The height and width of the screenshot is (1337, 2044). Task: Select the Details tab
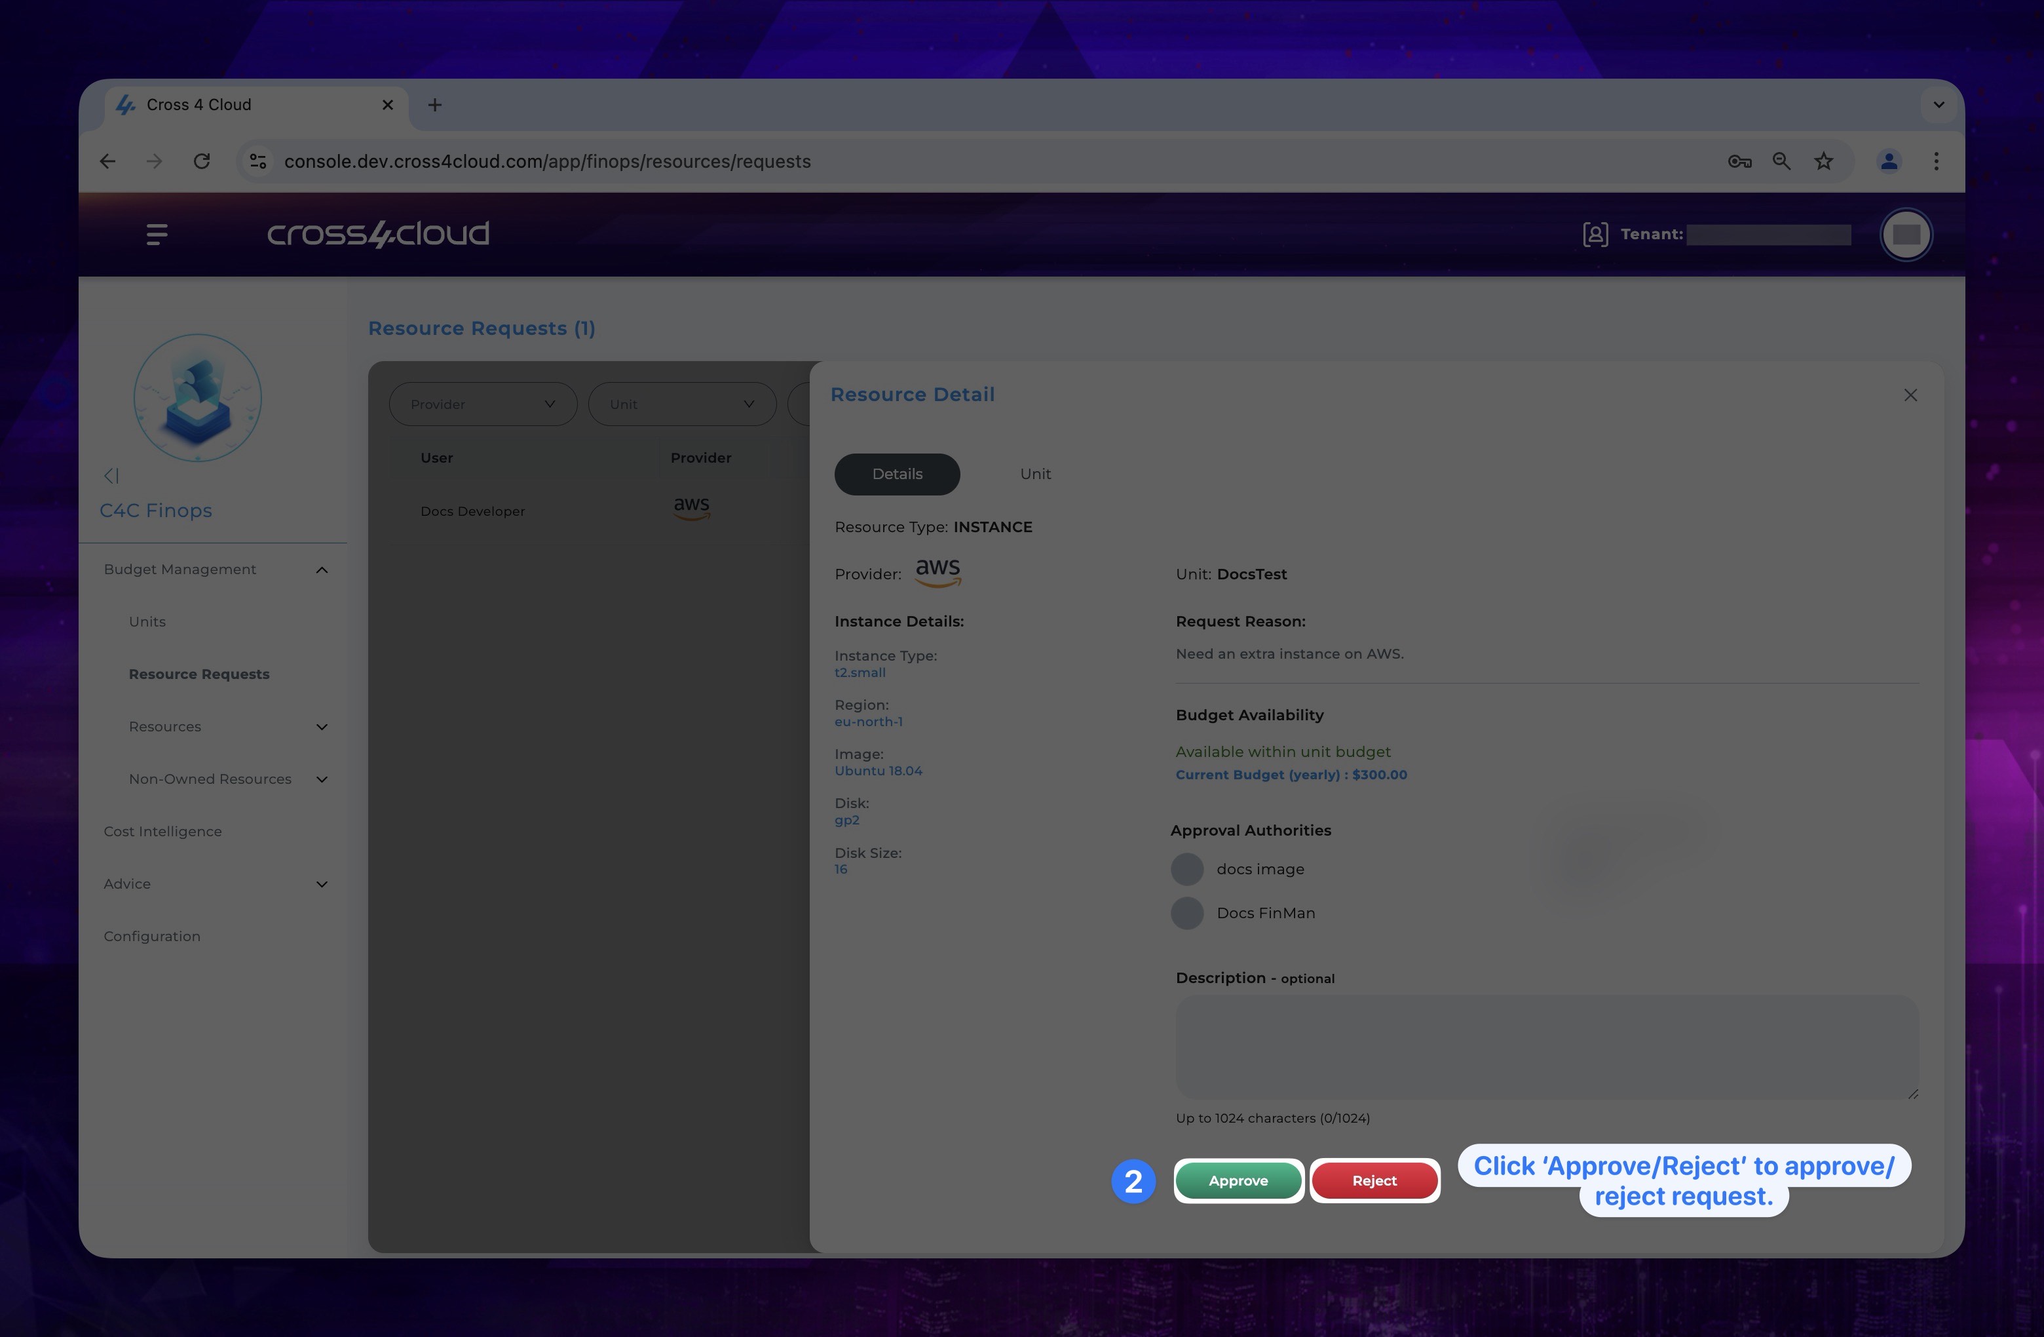pos(896,473)
